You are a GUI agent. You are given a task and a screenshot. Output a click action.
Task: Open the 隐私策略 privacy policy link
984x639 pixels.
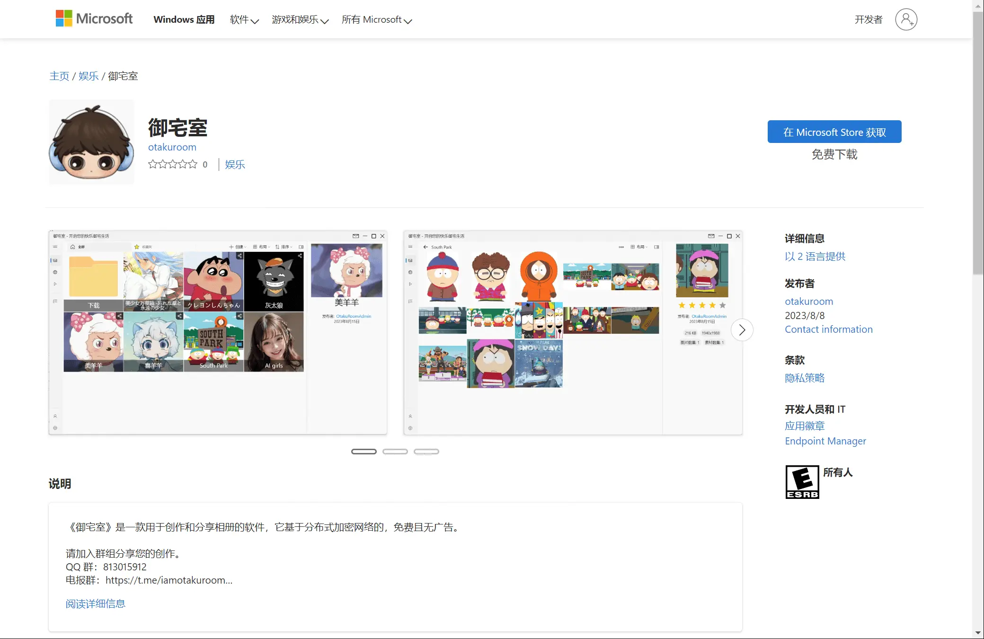(805, 378)
